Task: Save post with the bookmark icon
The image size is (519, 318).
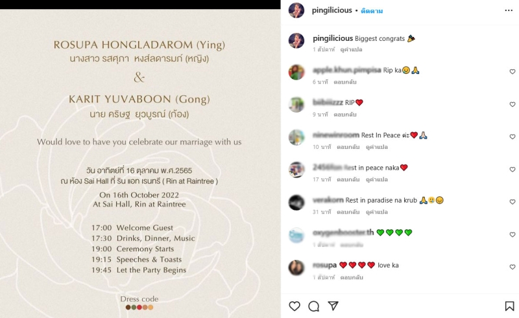Action: [509, 306]
